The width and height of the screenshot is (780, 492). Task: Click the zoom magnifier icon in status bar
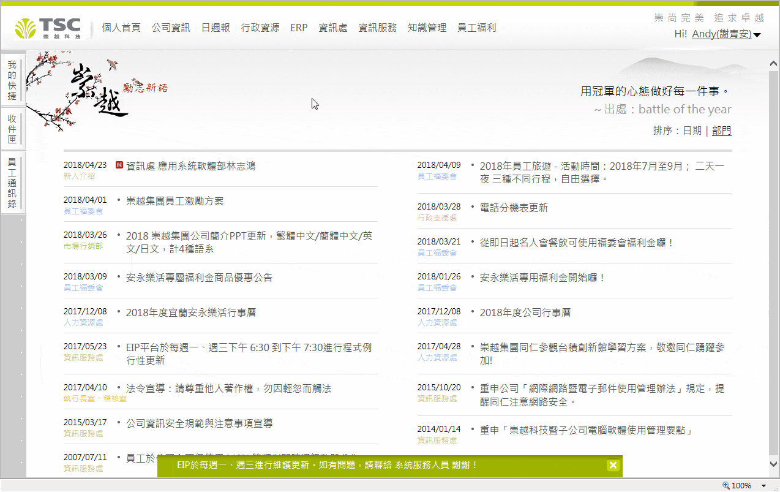coord(726,485)
